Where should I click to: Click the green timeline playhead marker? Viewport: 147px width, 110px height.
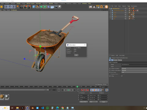(77, 87)
